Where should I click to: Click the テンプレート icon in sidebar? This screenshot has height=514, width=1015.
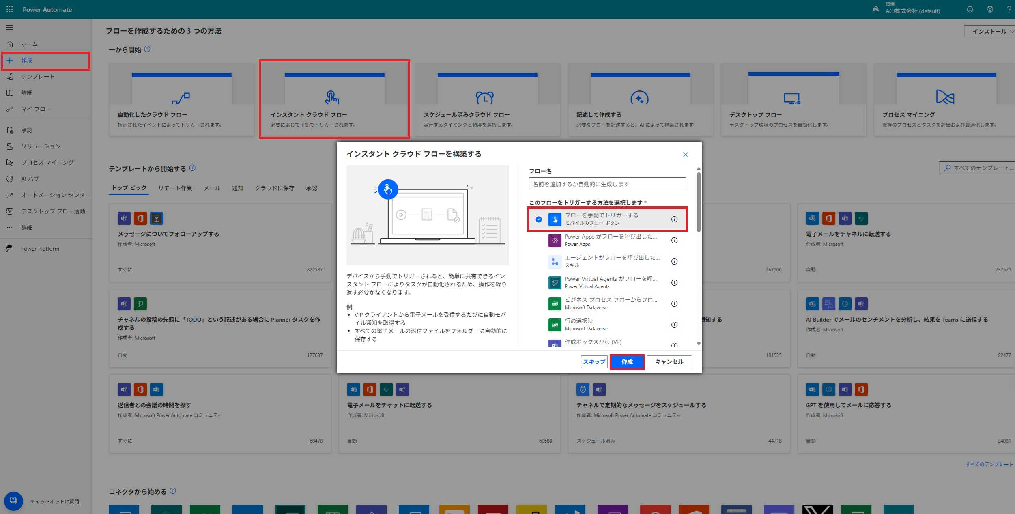10,76
